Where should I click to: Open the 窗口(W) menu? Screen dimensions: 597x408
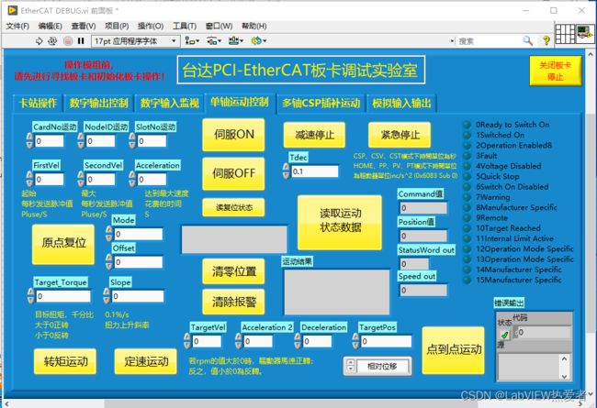click(219, 26)
